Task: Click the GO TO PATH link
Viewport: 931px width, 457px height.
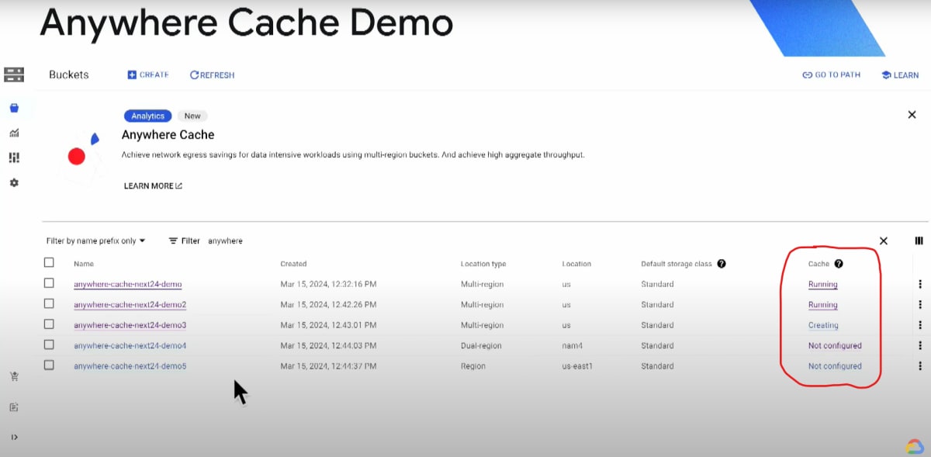Action: tap(831, 75)
